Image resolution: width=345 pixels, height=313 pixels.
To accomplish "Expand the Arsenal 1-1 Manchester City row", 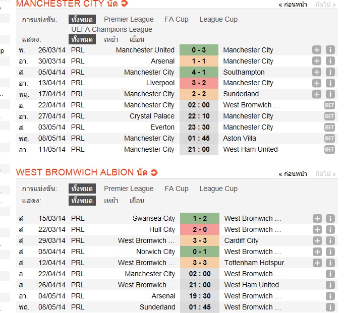I will [x=316, y=61].
